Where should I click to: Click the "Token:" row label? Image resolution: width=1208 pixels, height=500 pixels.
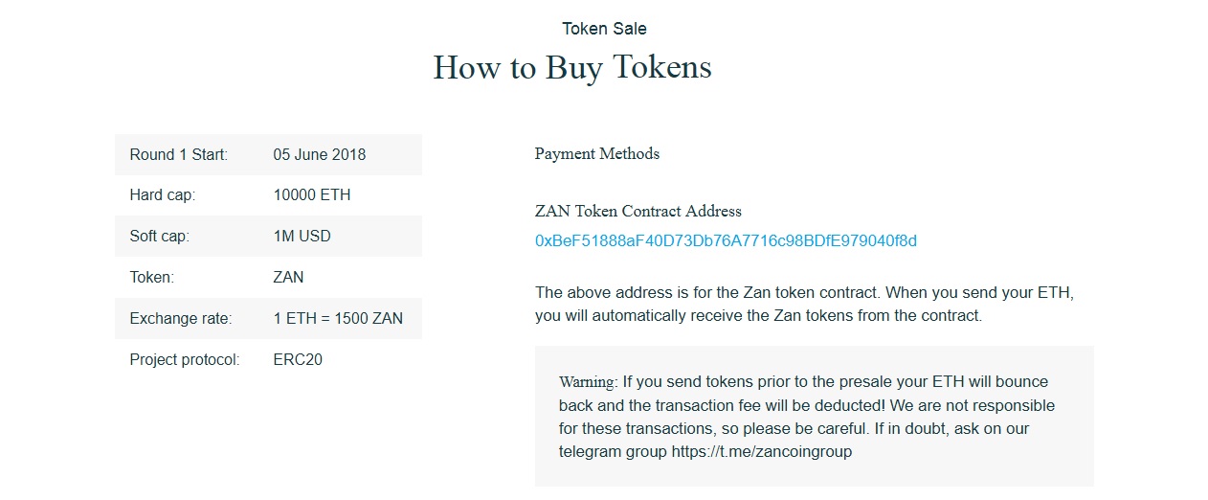152,278
